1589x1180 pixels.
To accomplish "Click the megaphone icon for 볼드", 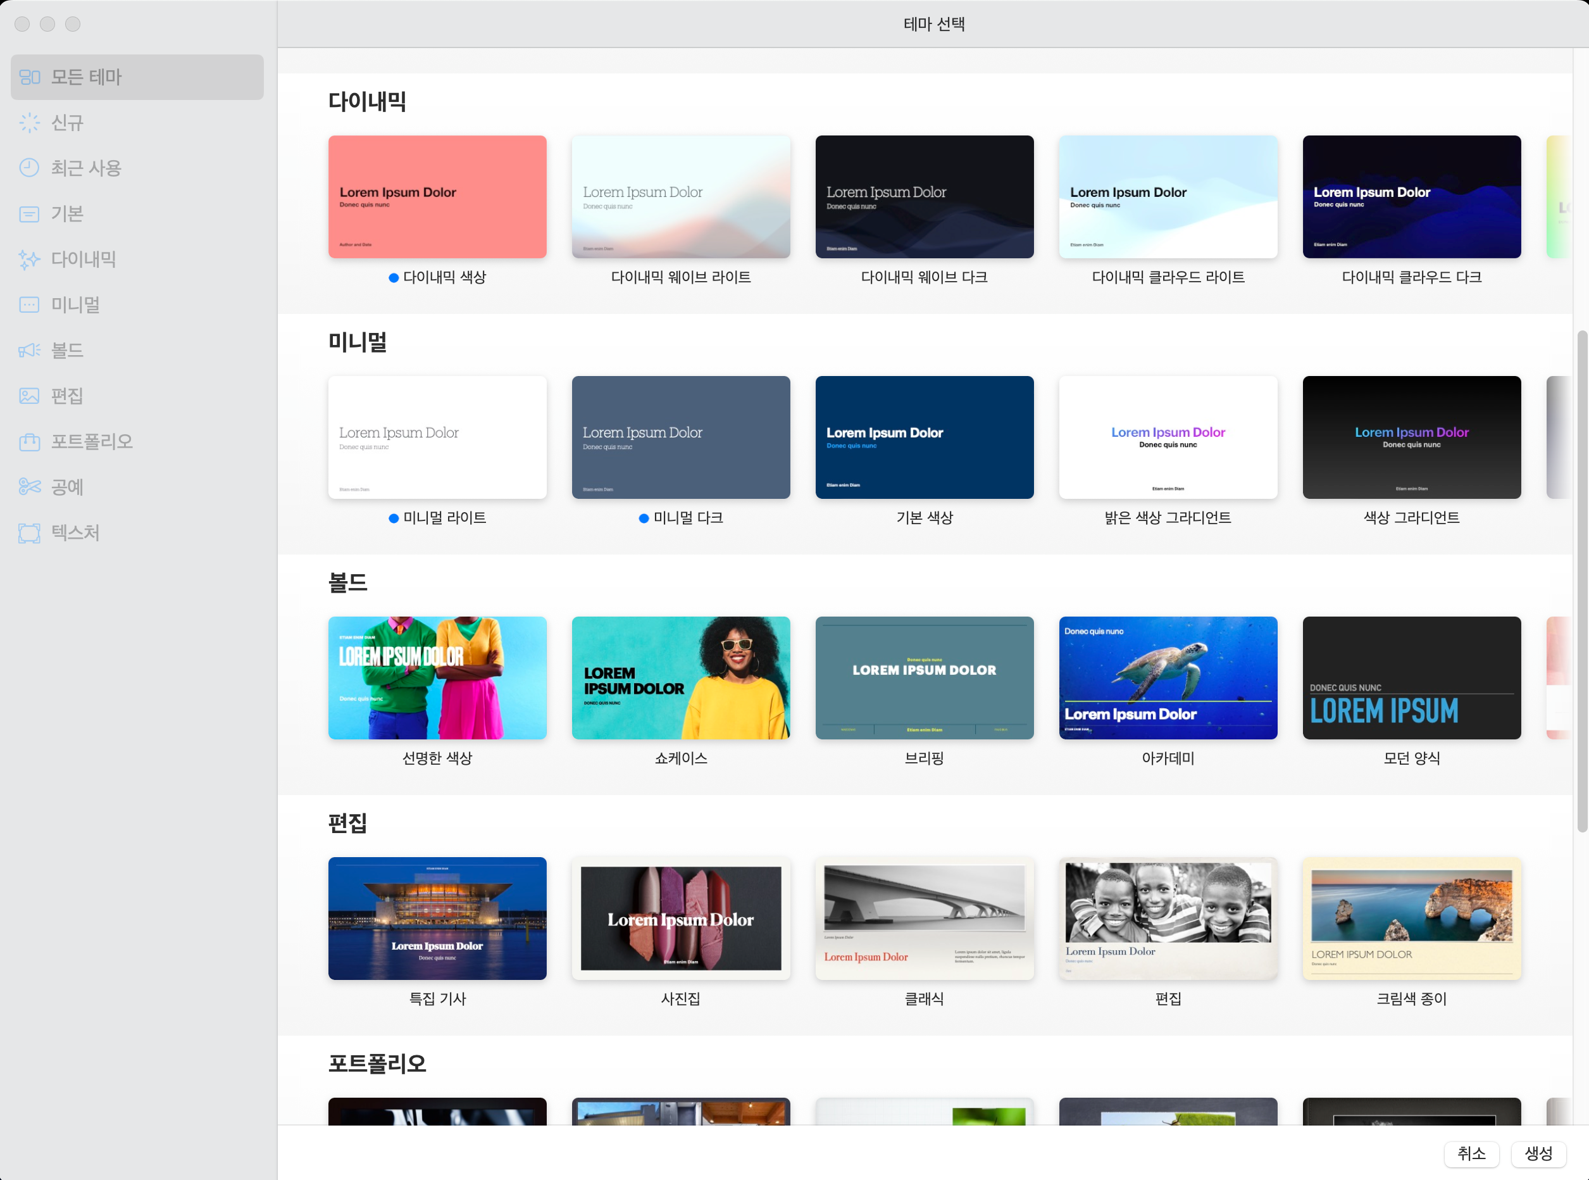I will pyautogui.click(x=29, y=350).
